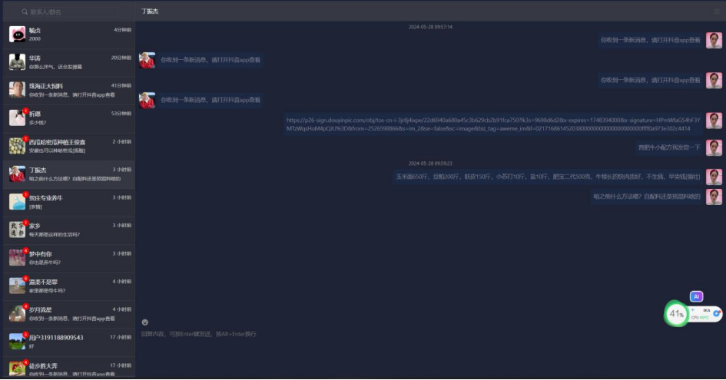Open the chat with 梦中有你
The image size is (726, 380).
click(x=68, y=258)
